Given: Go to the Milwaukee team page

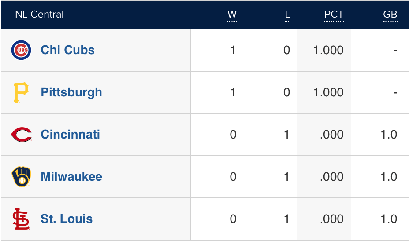Looking at the screenshot, I should (71, 177).
